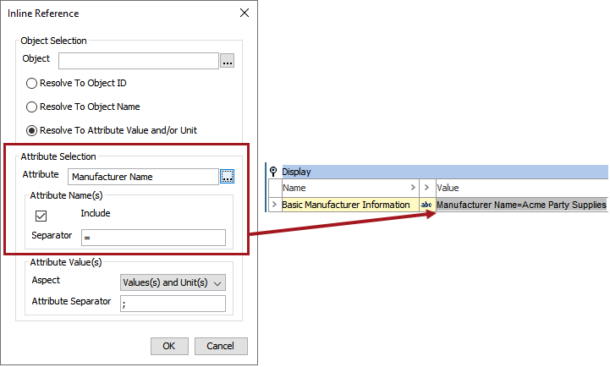
Task: Click the Display header bar
Action: [445, 172]
